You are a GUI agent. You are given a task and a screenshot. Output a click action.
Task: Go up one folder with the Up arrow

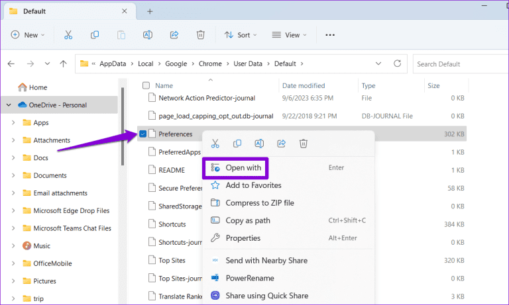coord(63,64)
